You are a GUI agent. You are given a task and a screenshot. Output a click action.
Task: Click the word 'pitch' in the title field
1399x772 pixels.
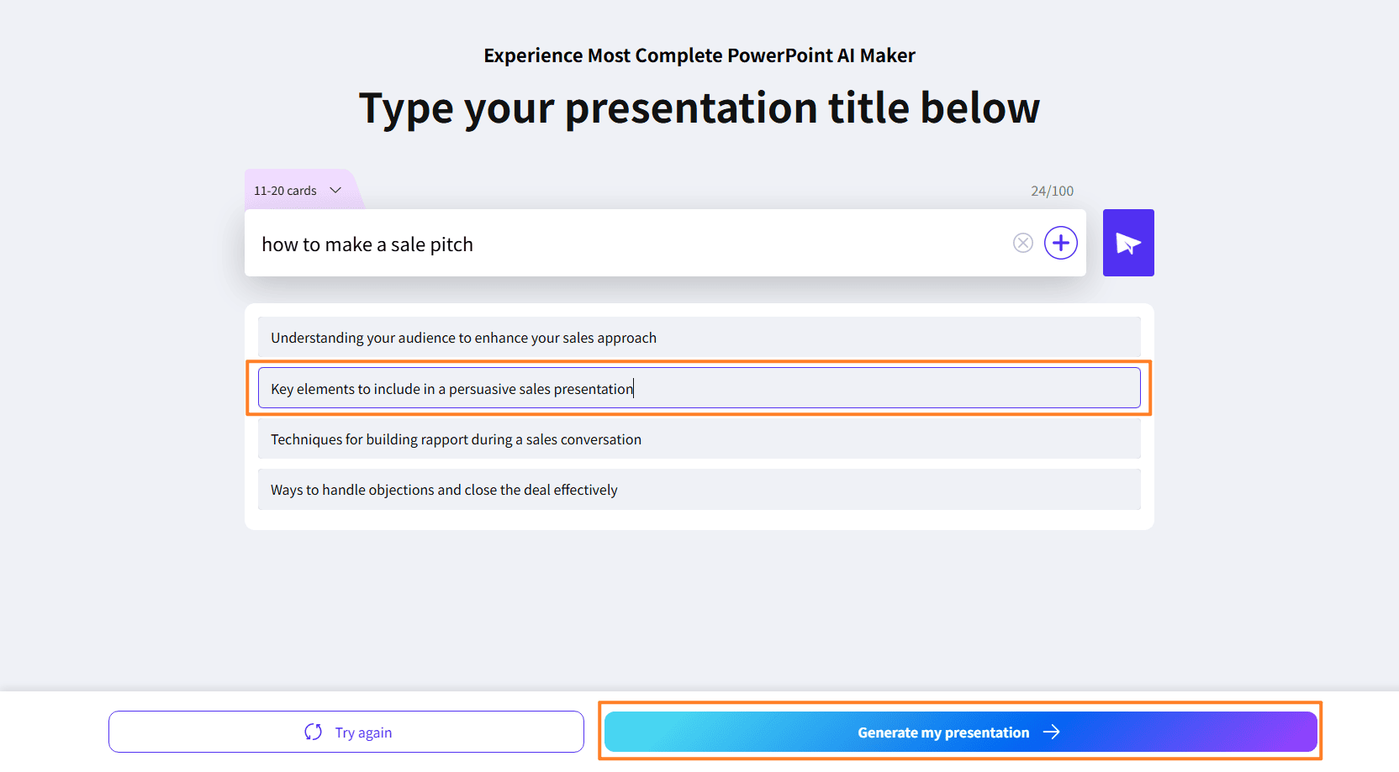(451, 245)
